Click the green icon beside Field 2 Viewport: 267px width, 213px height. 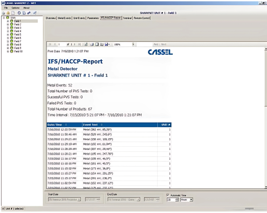[x=12, y=24]
